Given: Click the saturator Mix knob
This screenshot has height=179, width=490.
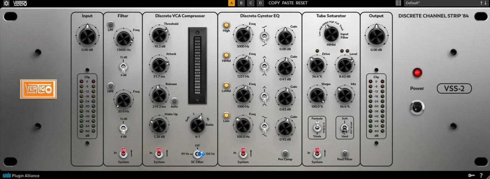Looking at the screenshot, I should coord(344,95).
